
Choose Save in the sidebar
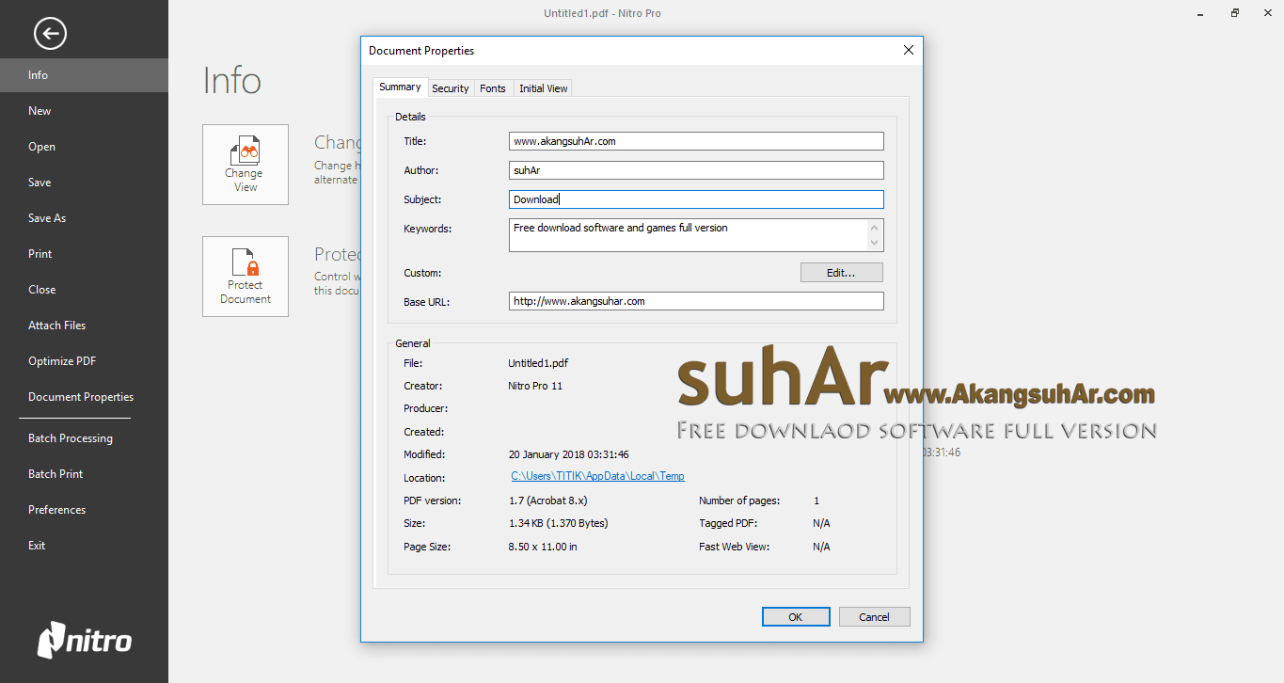point(84,183)
